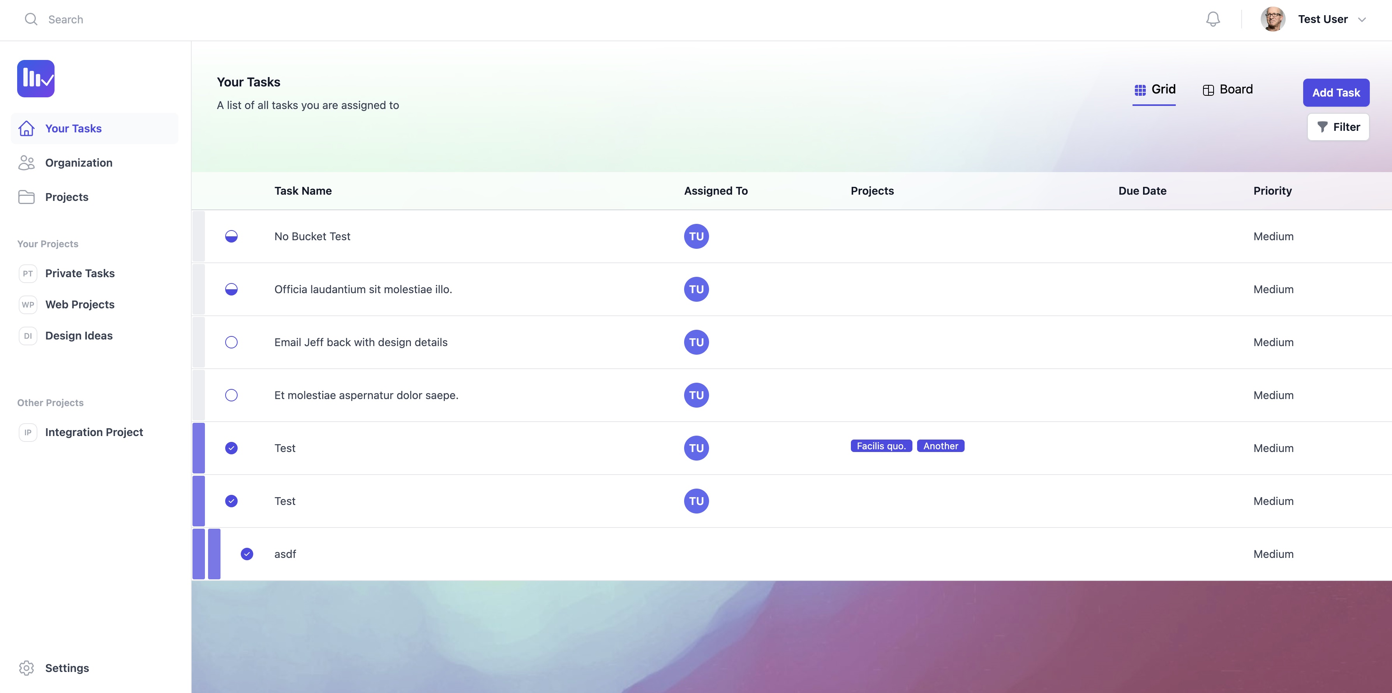This screenshot has height=693, width=1392.
Task: Click Medium priority on No Bucket Test row
Action: tap(1273, 237)
